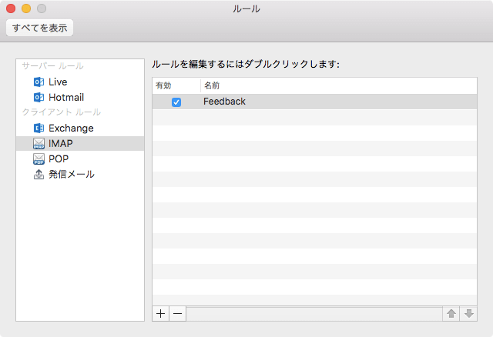Viewport: 493px width, 337px height.
Task: Move rule up with arrow button
Action: pyautogui.click(x=451, y=313)
